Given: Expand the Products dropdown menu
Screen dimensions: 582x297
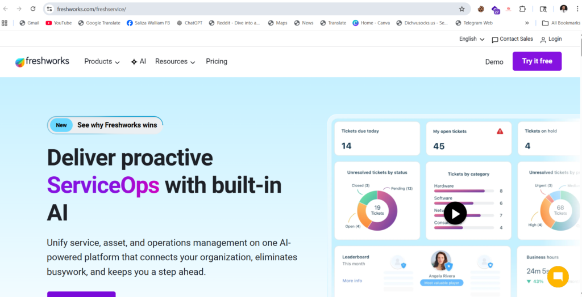Looking at the screenshot, I should (x=102, y=62).
